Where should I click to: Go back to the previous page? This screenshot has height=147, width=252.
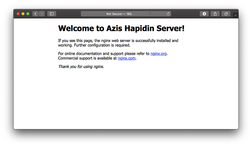(x=35, y=14)
